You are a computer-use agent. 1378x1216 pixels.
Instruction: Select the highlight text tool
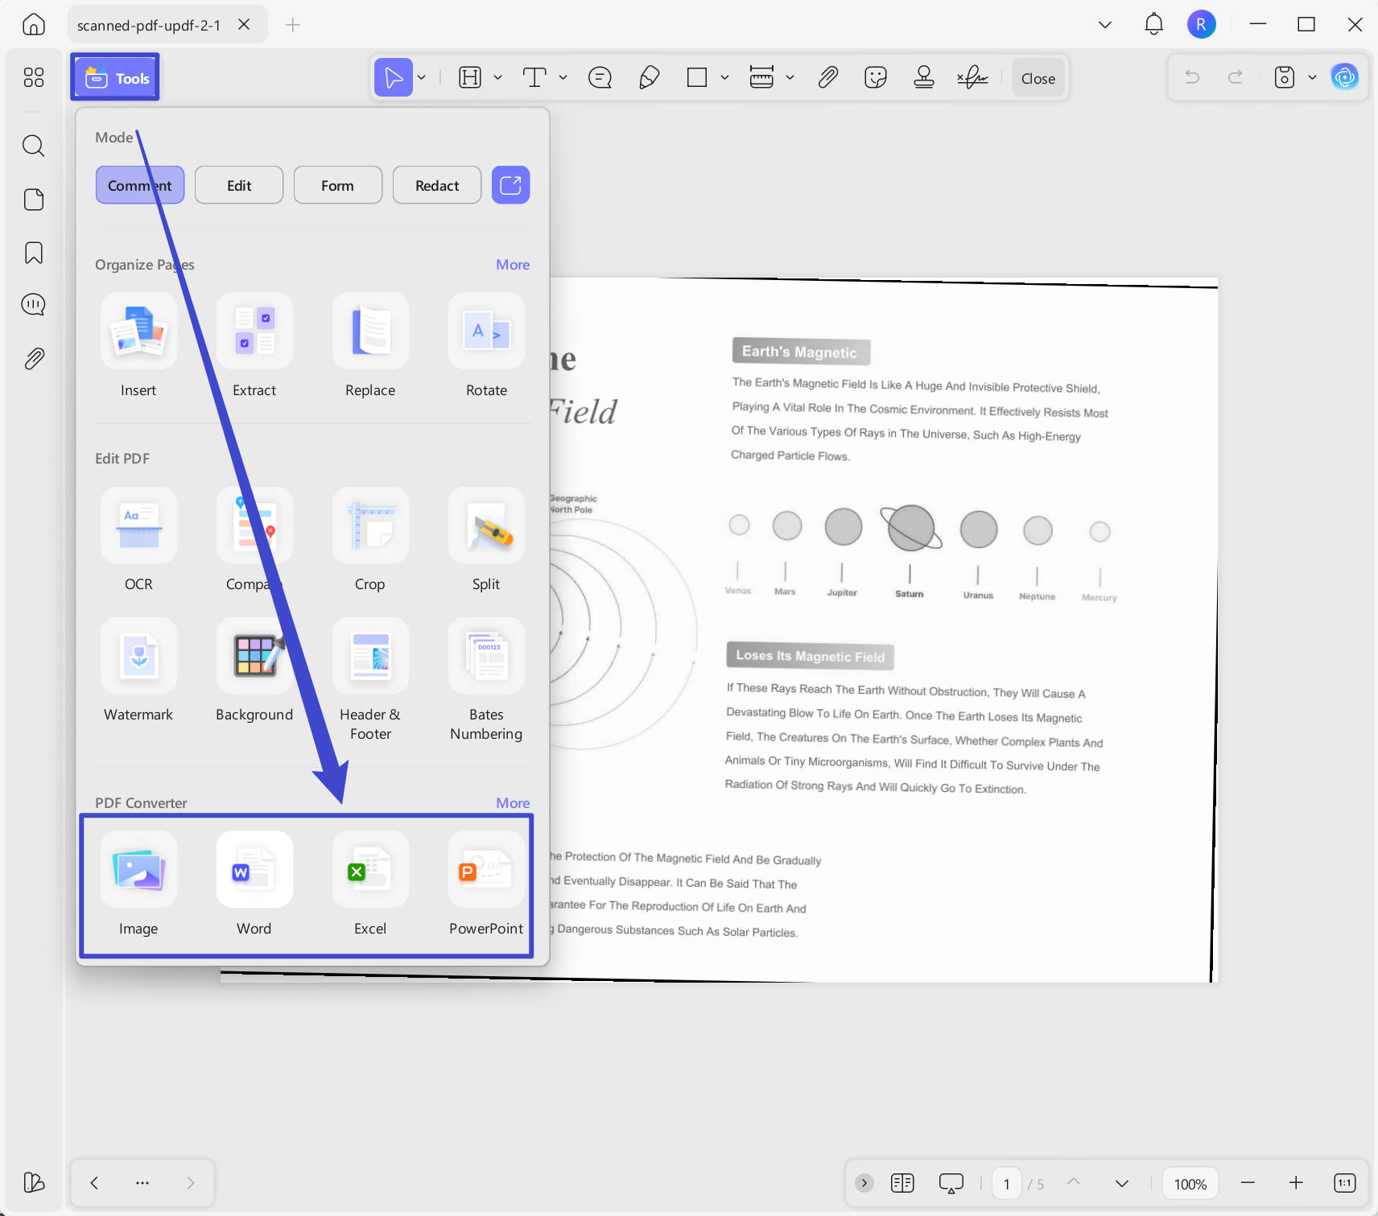click(470, 77)
